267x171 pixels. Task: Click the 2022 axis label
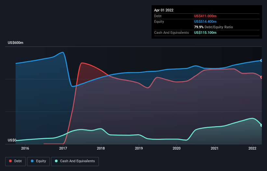click(252, 148)
